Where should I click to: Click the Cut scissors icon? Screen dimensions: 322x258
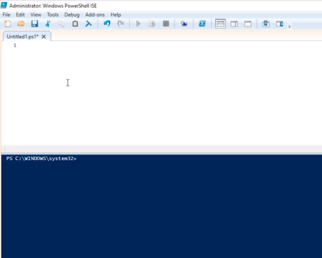48,24
